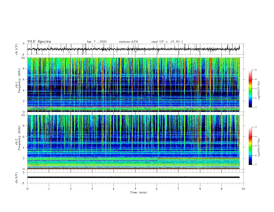274x212 pixels.
Task: Click inside the ch.1 spectrogram panel
Action: pos(134,85)
